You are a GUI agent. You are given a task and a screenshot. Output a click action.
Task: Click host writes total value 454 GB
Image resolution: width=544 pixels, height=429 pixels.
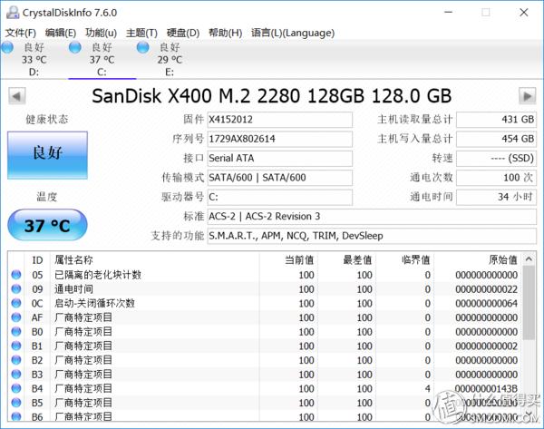(x=496, y=139)
